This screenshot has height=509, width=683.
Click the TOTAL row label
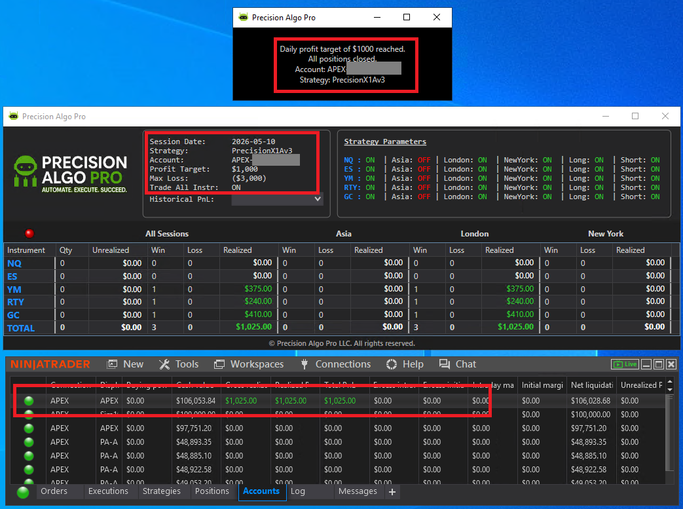(21, 328)
